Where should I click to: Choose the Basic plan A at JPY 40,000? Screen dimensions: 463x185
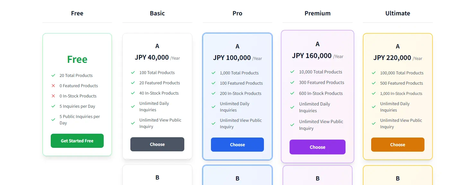[157, 144]
